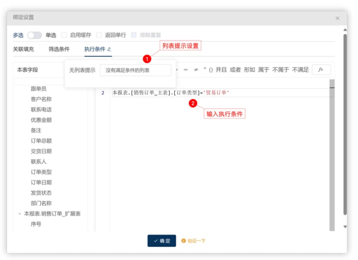The height and width of the screenshot is (260, 358).
Task: Select the 客户名称 field
Action: pos(41,99)
